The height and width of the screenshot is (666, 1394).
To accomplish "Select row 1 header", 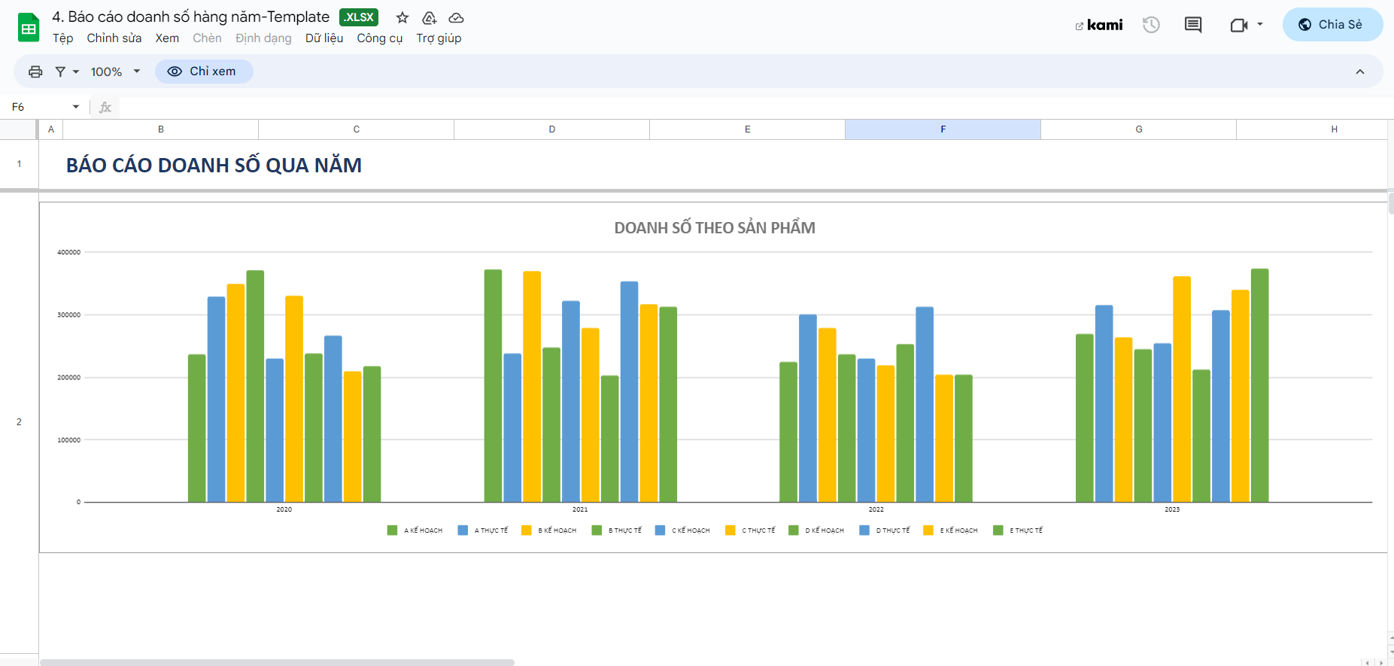I will click(x=19, y=164).
